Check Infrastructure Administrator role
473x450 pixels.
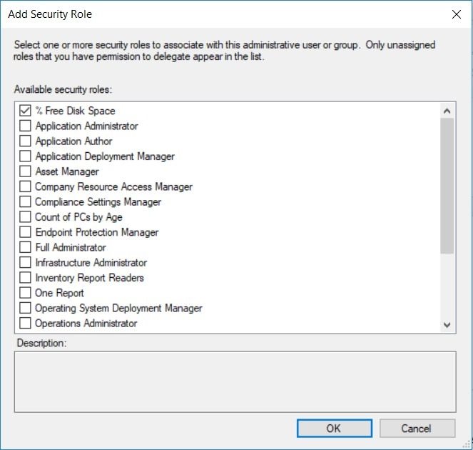tap(25, 262)
